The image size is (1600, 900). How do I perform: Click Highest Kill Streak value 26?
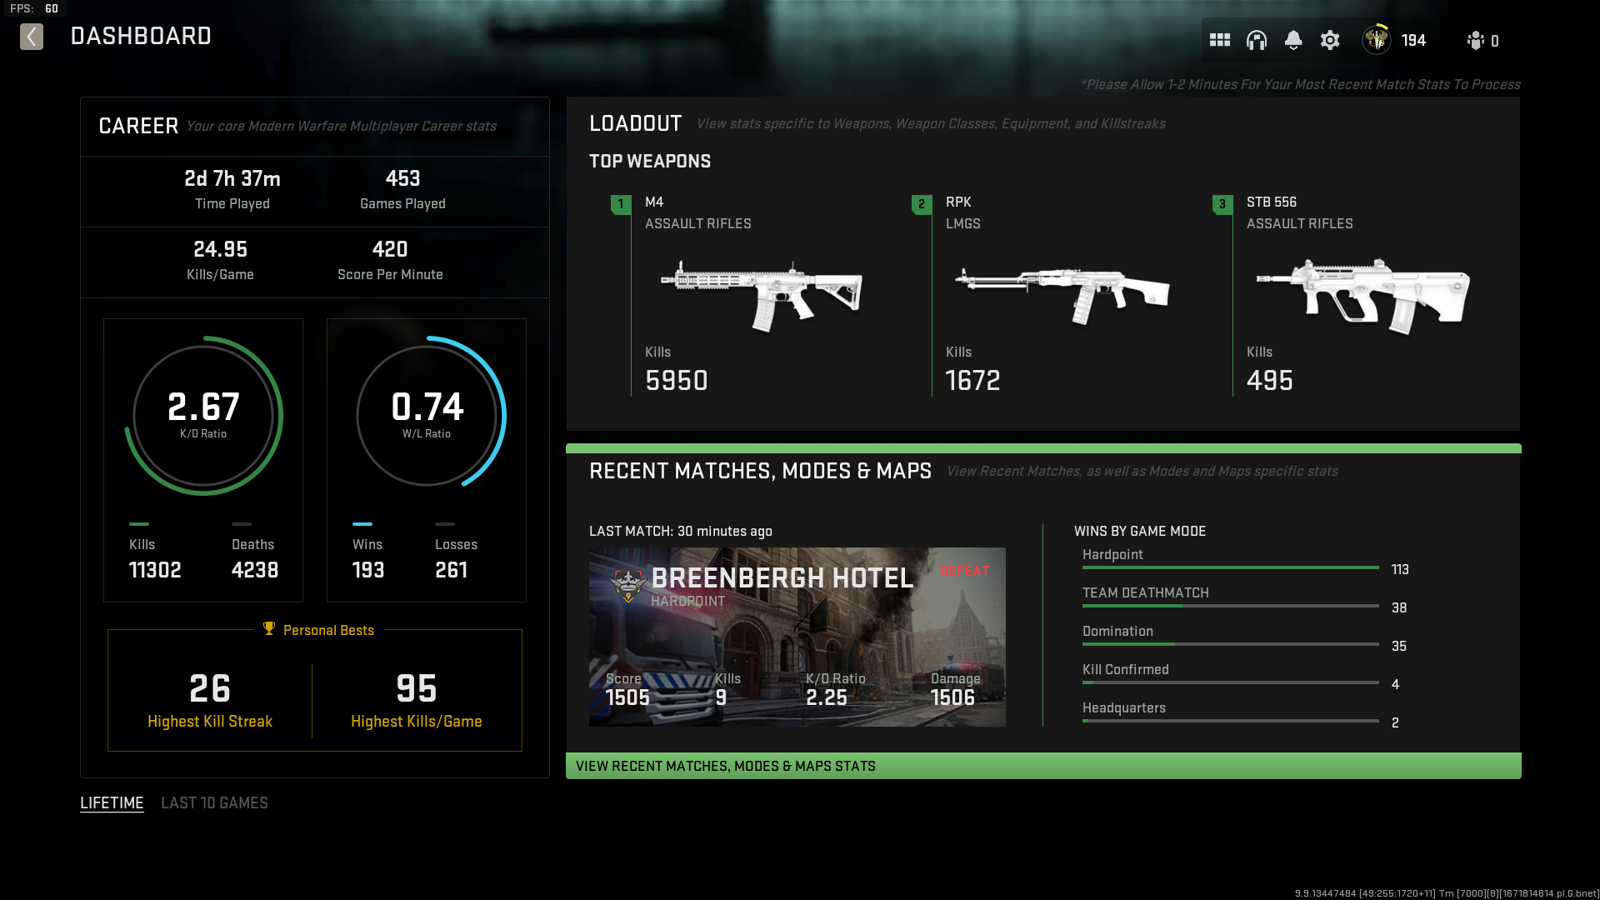click(210, 690)
